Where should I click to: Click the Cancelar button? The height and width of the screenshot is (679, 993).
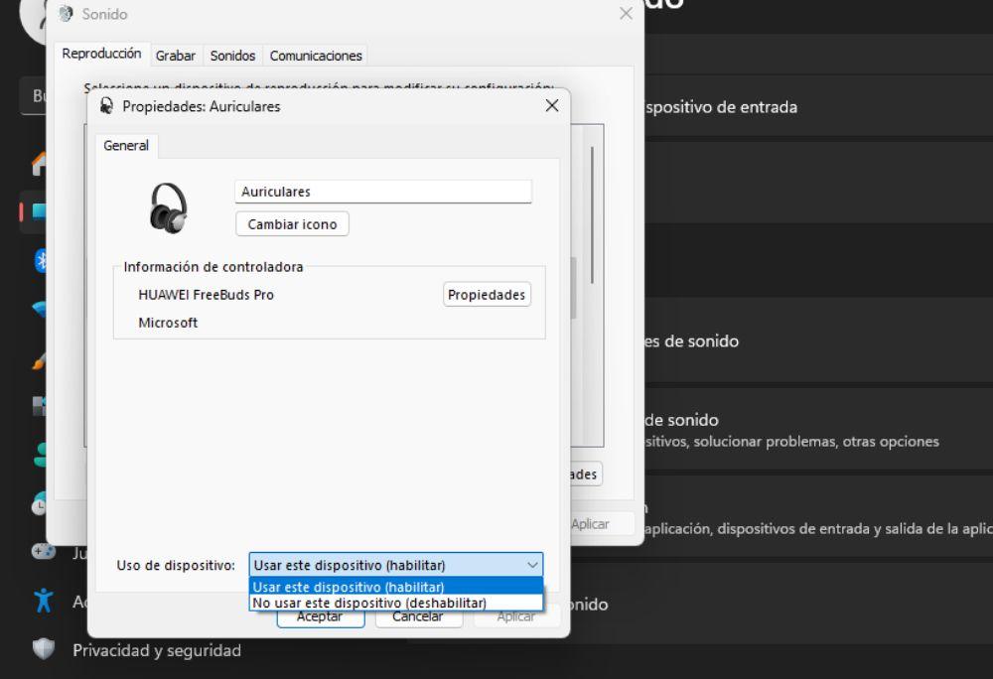pos(417,616)
